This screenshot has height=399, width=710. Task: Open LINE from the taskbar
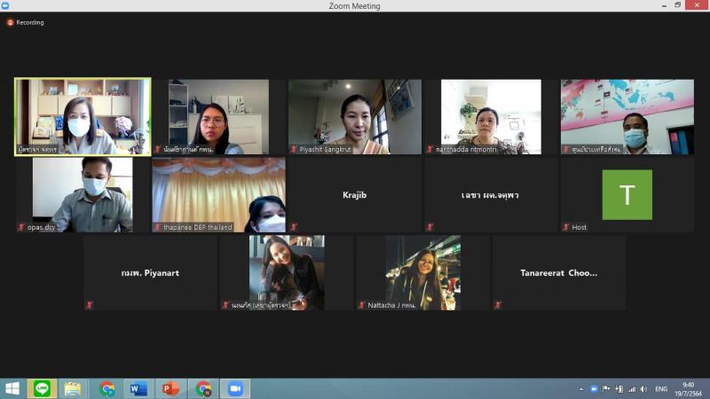(42, 388)
